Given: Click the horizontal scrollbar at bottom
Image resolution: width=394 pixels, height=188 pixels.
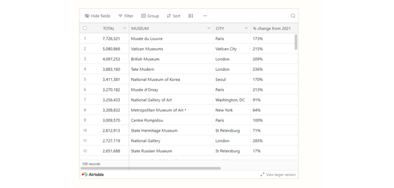Looking at the screenshot, I should 150,168.
